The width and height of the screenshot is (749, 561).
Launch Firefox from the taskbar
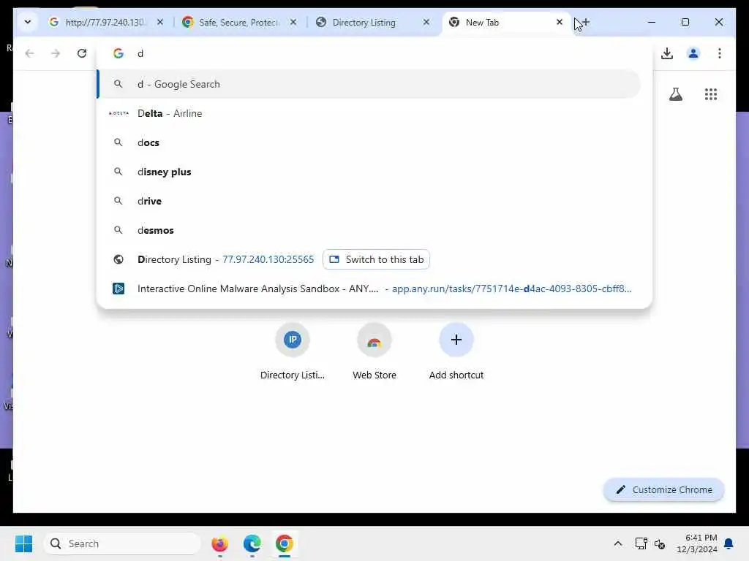[x=219, y=543]
